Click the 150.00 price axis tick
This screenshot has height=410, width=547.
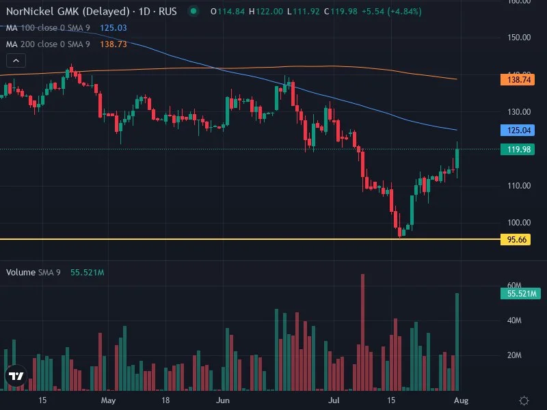tap(519, 38)
